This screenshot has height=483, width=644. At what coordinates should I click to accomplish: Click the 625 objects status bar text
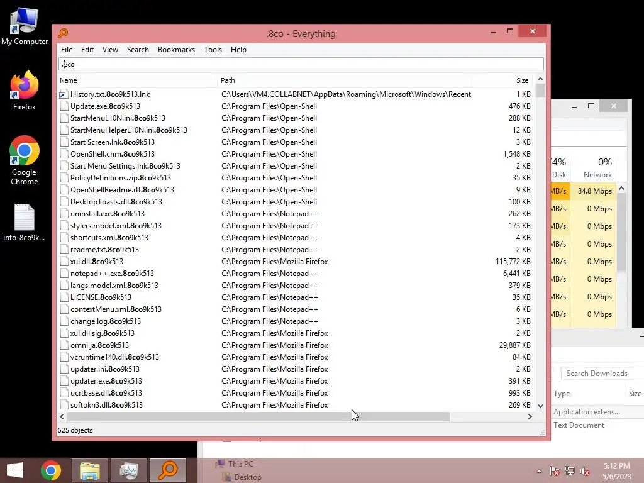pyautogui.click(x=75, y=430)
